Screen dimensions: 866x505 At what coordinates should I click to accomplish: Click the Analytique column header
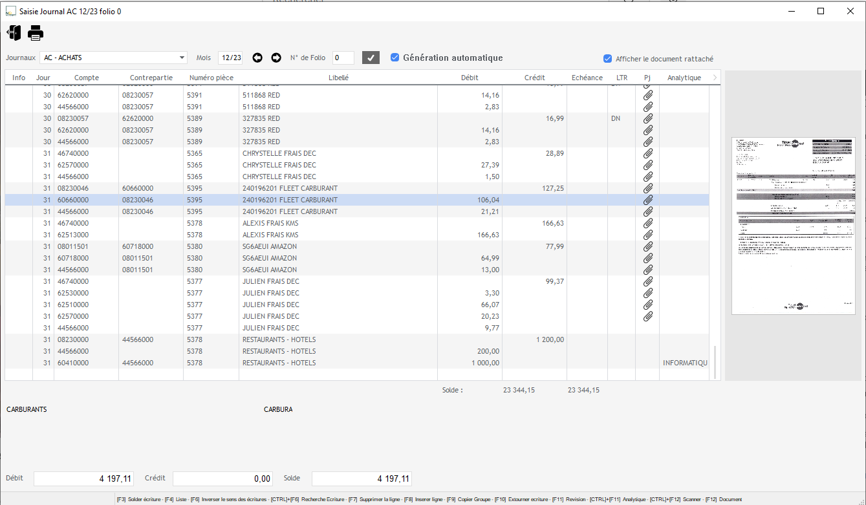tap(684, 78)
